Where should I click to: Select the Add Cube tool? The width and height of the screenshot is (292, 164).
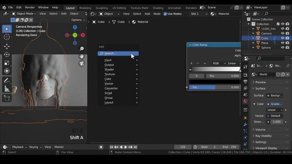pos(7,98)
